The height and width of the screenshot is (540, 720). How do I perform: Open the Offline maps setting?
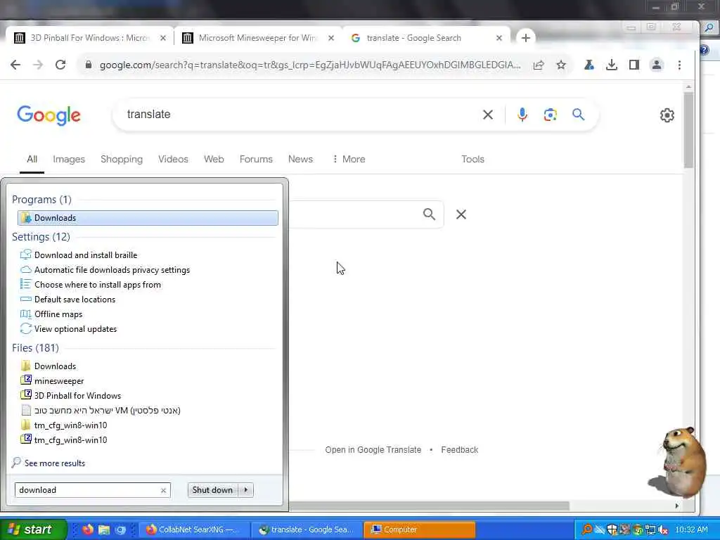[58, 314]
